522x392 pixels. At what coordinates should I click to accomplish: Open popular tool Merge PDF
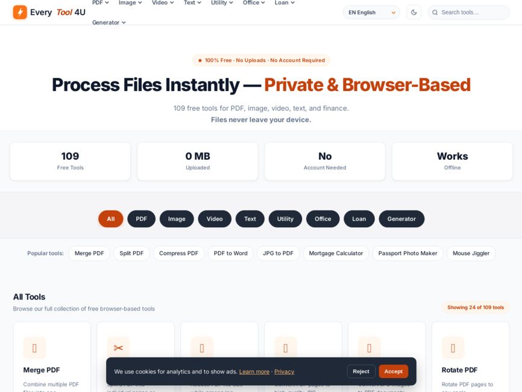89,253
